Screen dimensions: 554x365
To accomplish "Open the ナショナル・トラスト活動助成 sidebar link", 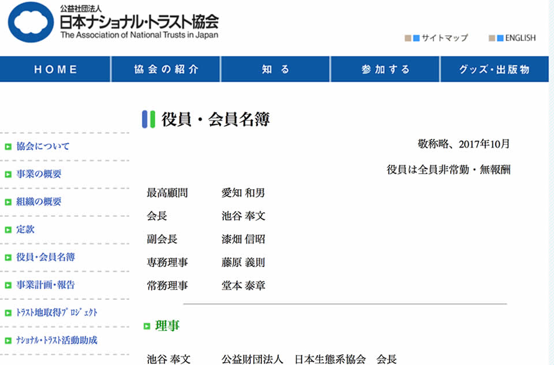I will coord(57,340).
